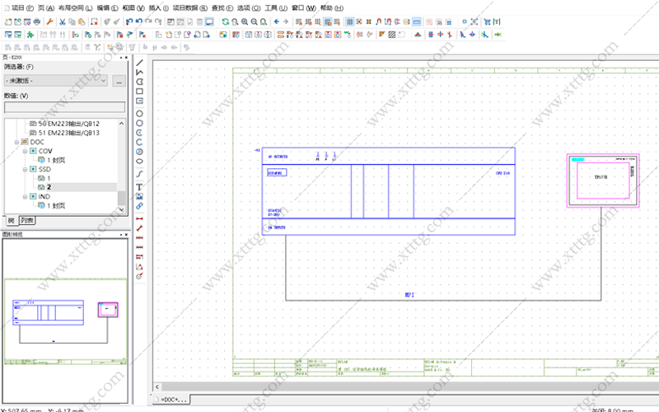Open the 工具 (U) menu
This screenshot has height=412, width=659.
[x=276, y=8]
